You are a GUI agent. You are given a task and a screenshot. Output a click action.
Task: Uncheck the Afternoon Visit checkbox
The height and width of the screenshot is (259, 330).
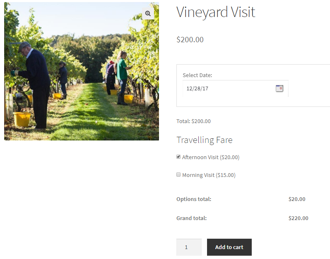[x=178, y=157]
